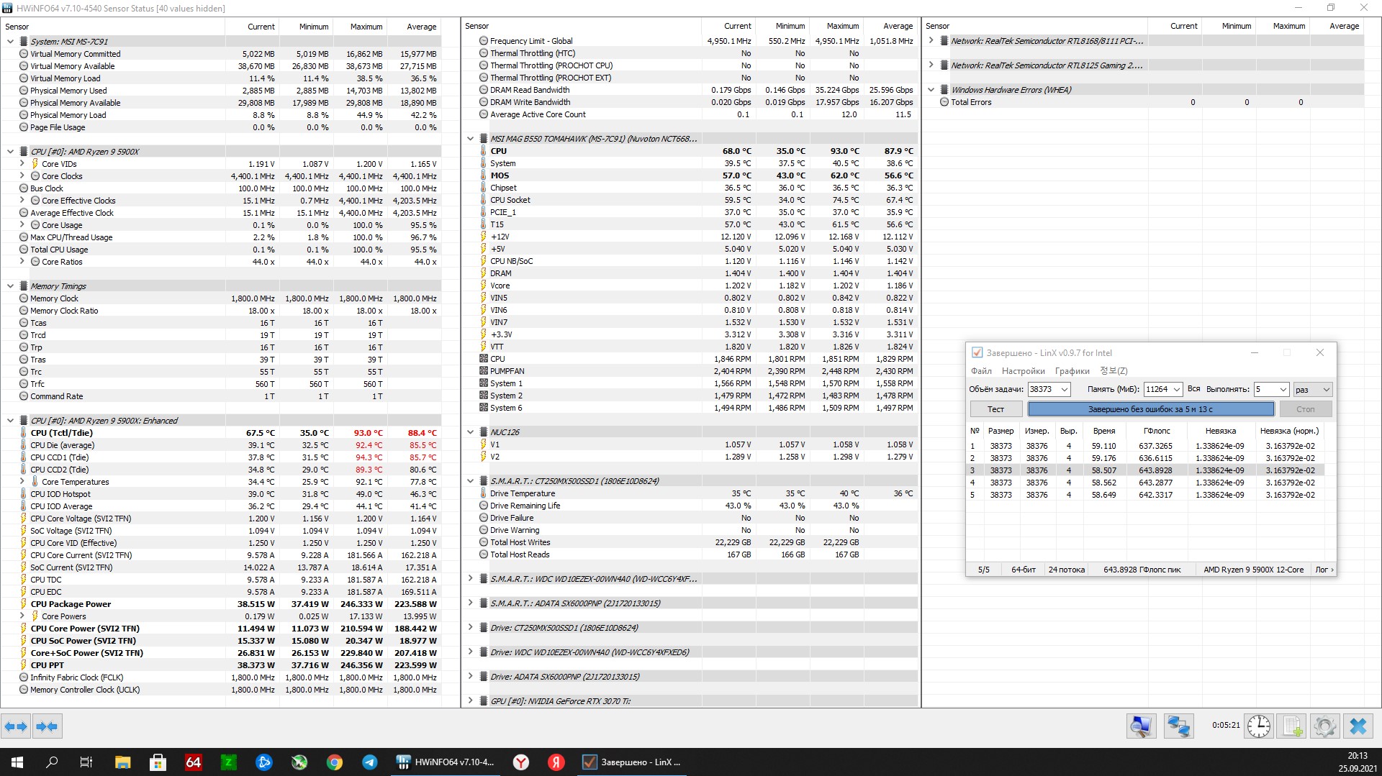1382x776 pixels.
Task: Open the 정보(Z) menu in LinX
Action: pyautogui.click(x=1114, y=371)
